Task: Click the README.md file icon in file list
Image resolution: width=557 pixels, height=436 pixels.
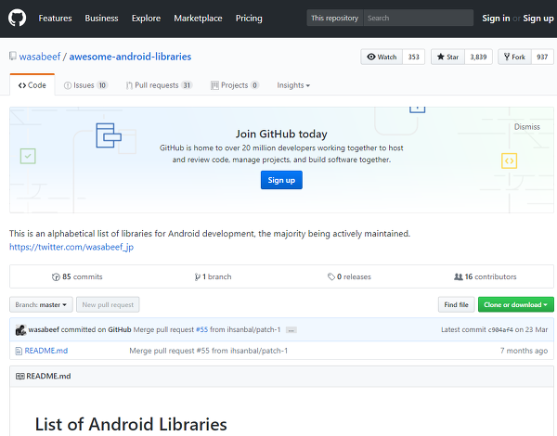Action: tap(19, 352)
